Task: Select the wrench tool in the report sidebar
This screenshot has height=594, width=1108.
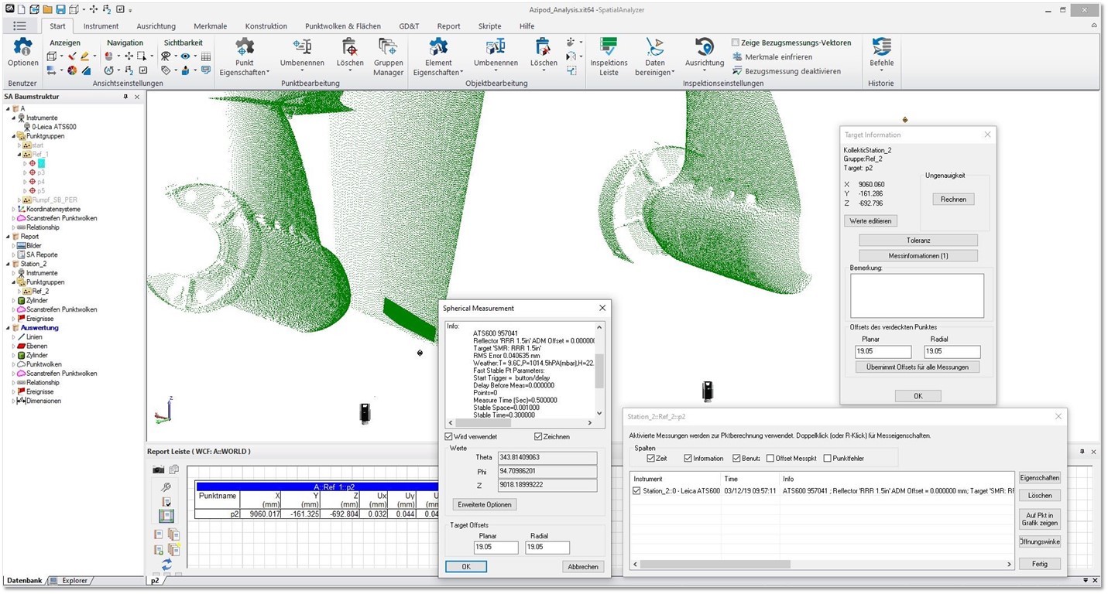Action: pyautogui.click(x=166, y=486)
